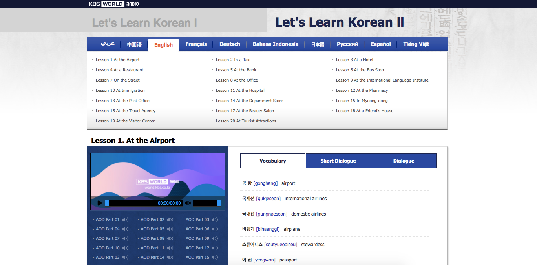Switch to the Dialogue tab
Viewport: 537px width, 265px height.
tap(404, 160)
